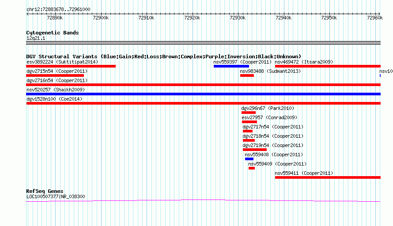Open the dgv2716n54 (Cooper2011) label
This screenshot has width=393, height=226.
coord(57,80)
